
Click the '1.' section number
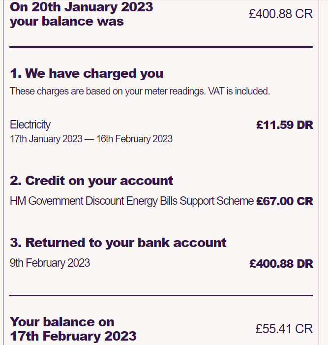16,73
